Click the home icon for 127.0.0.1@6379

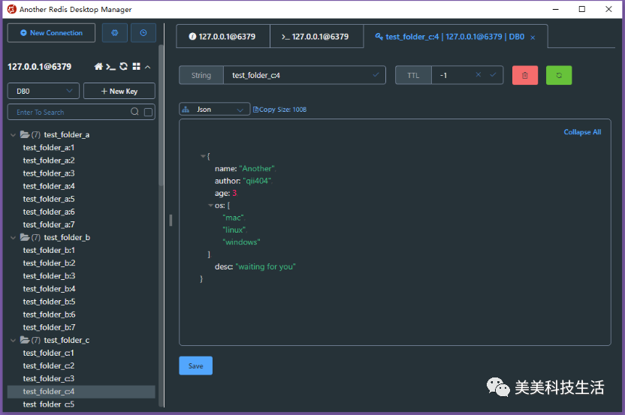(98, 67)
